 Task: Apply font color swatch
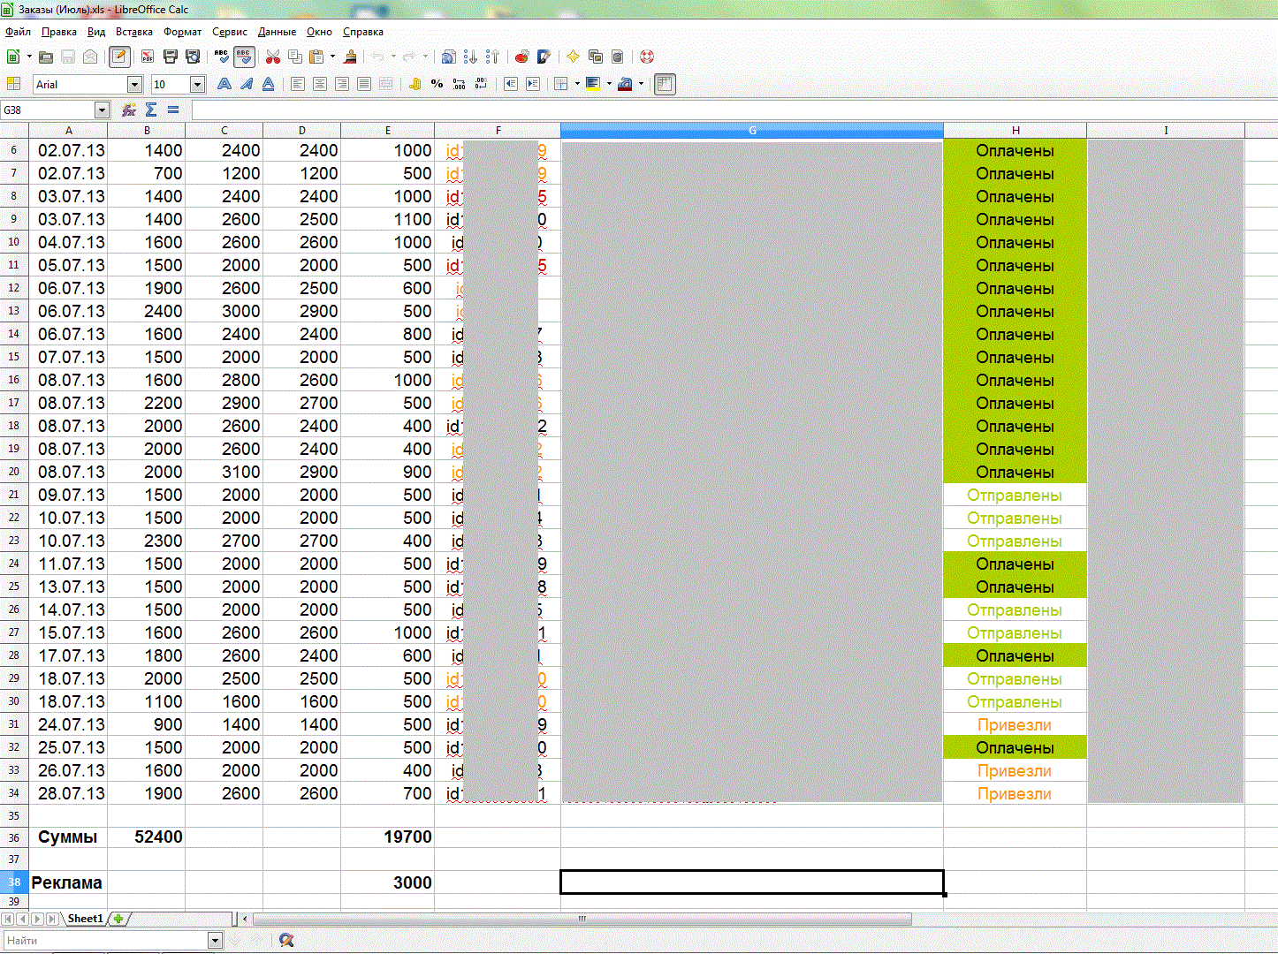[625, 84]
